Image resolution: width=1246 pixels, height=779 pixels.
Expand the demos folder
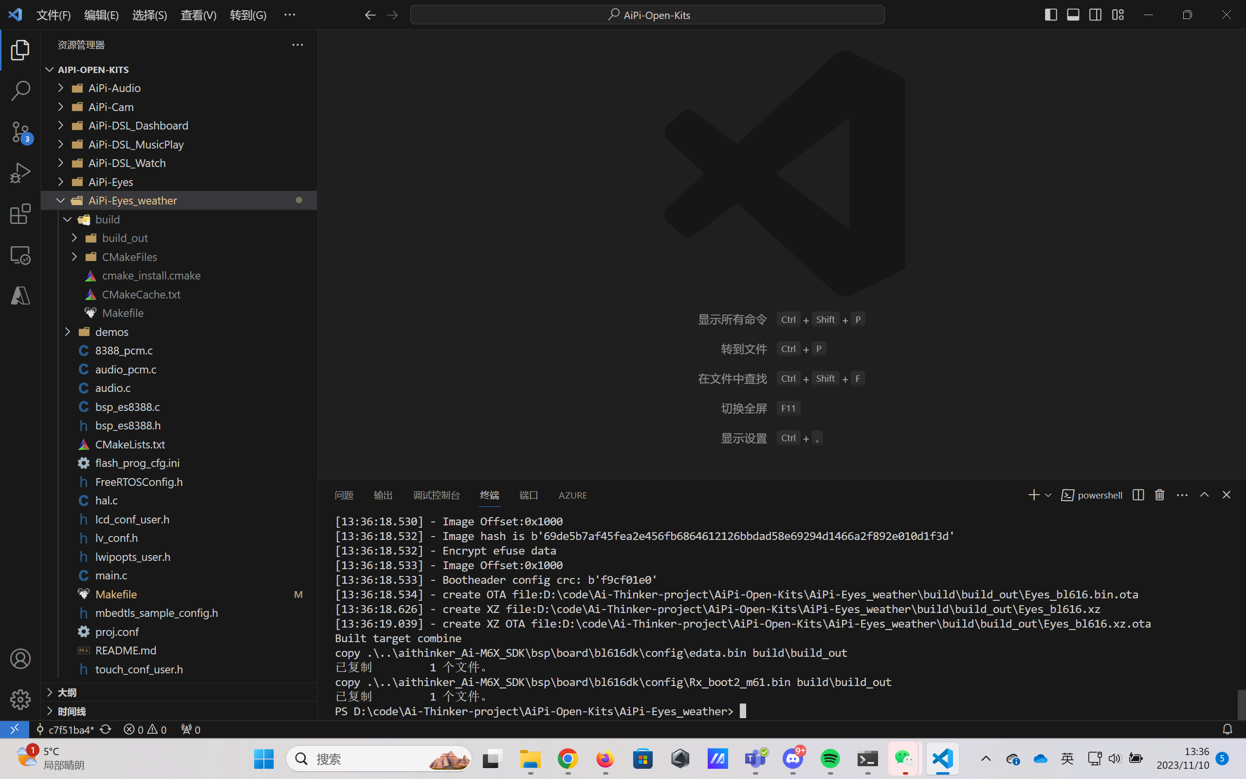coord(68,332)
